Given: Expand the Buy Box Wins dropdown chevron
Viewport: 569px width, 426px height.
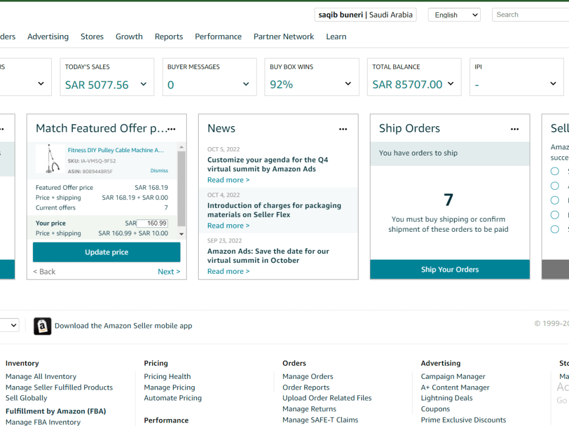Looking at the screenshot, I should click(x=348, y=83).
